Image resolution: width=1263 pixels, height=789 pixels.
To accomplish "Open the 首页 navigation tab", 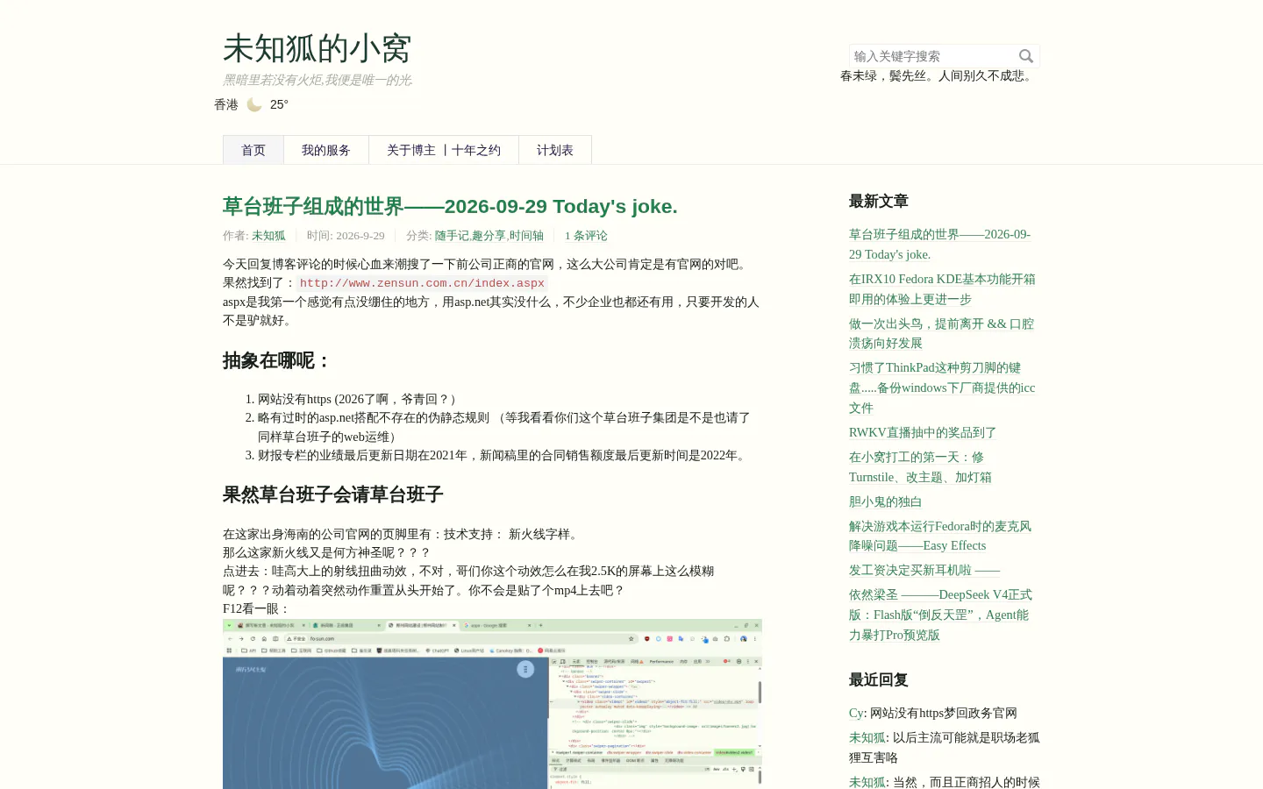I will tap(253, 150).
